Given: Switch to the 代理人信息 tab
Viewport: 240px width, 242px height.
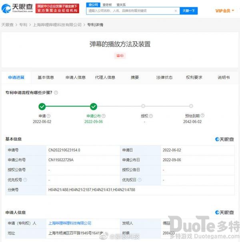Looking at the screenshot, I should coord(105,78).
